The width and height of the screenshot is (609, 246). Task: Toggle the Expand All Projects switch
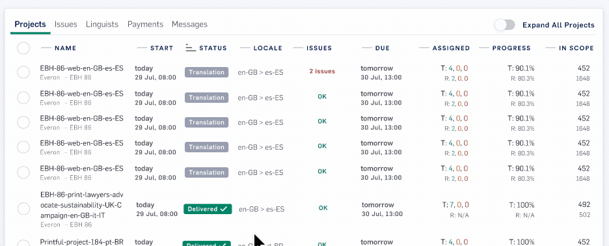pyautogui.click(x=504, y=25)
